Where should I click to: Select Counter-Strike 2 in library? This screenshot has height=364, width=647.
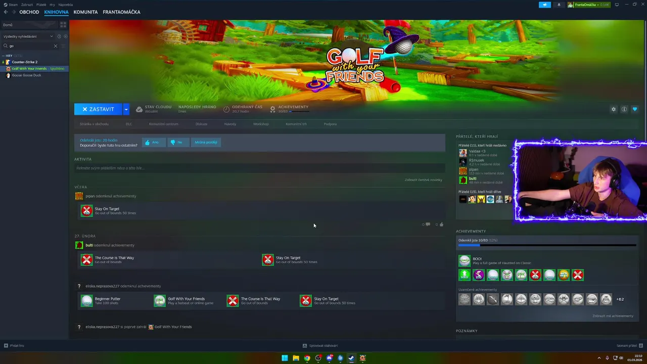tap(25, 62)
